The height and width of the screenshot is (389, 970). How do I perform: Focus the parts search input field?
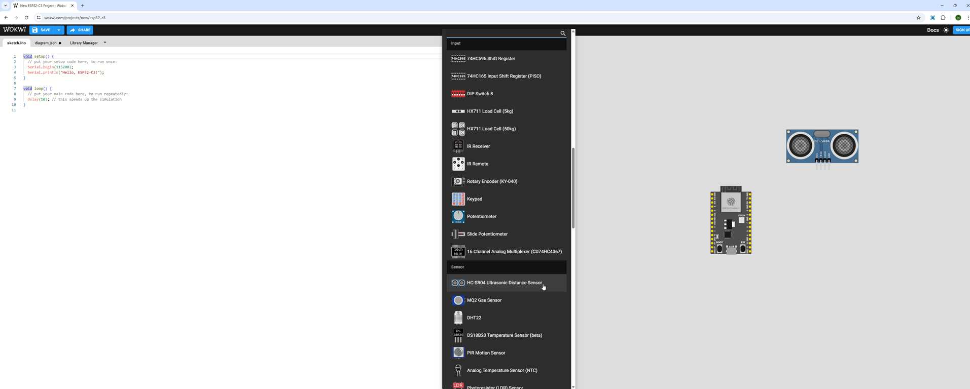pos(503,33)
